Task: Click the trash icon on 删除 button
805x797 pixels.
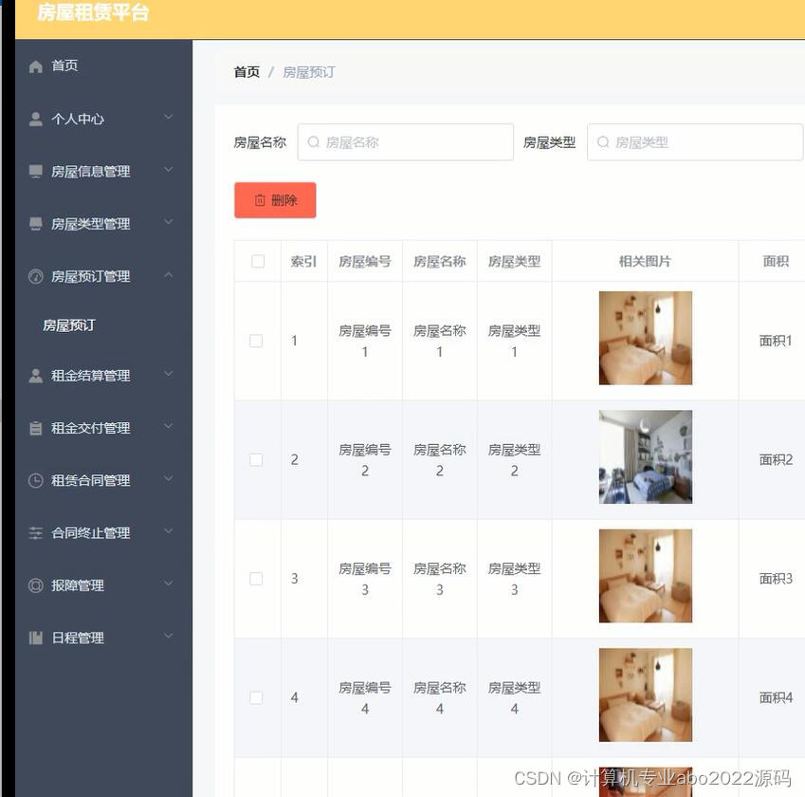Action: coord(260,200)
